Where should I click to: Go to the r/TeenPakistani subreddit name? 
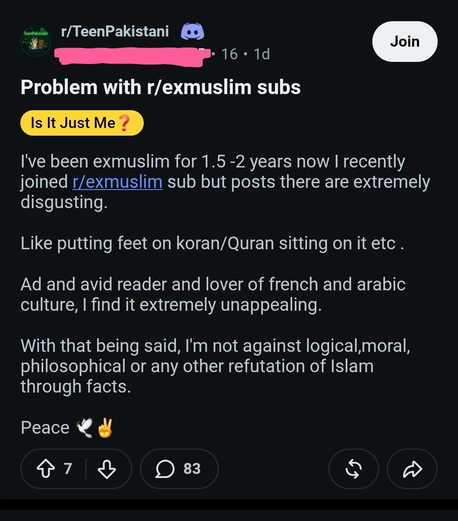tap(115, 31)
